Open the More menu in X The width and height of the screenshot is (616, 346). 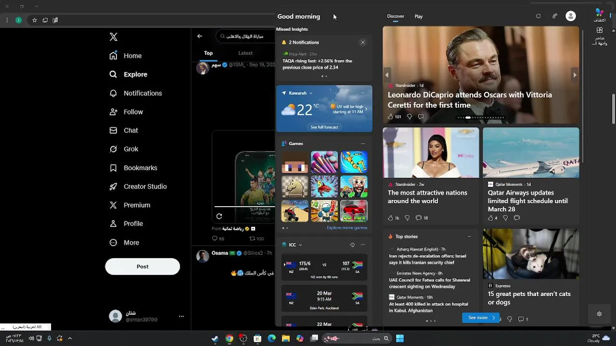click(x=124, y=243)
